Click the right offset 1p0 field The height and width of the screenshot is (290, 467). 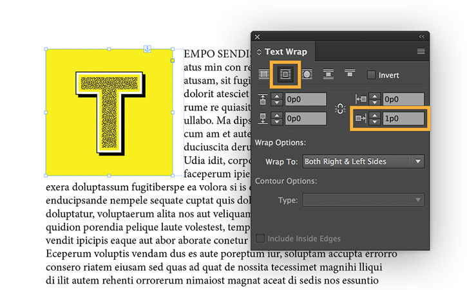404,119
